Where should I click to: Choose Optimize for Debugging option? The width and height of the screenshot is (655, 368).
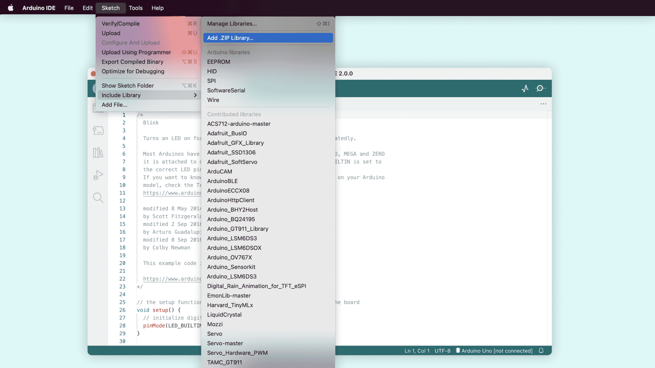coord(133,71)
